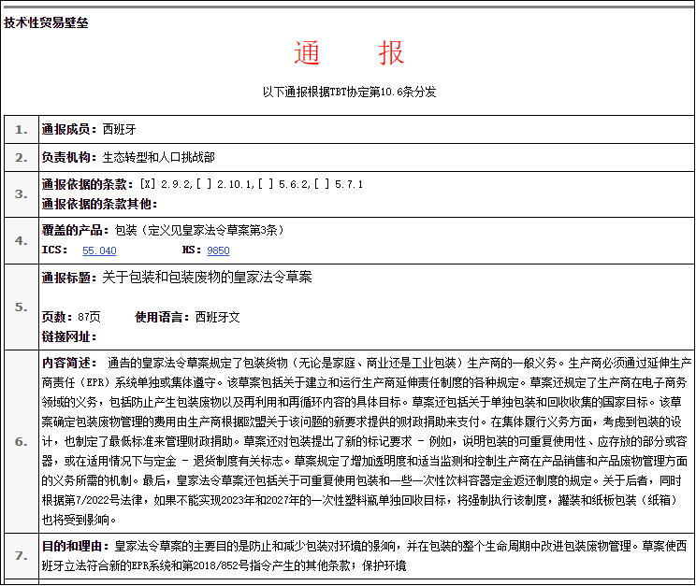This screenshot has width=696, height=586.
Task: Click the 内容简述 label in row 6
Action: (69, 363)
